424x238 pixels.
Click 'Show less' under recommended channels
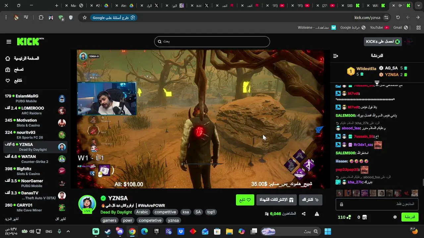60,219
